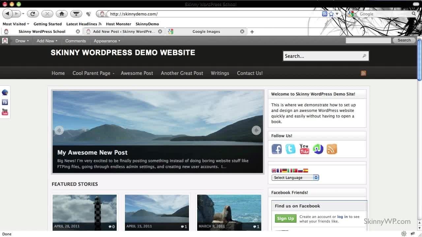Open the Contact Us! menu item
The height and width of the screenshot is (237, 422).
pyautogui.click(x=250, y=73)
